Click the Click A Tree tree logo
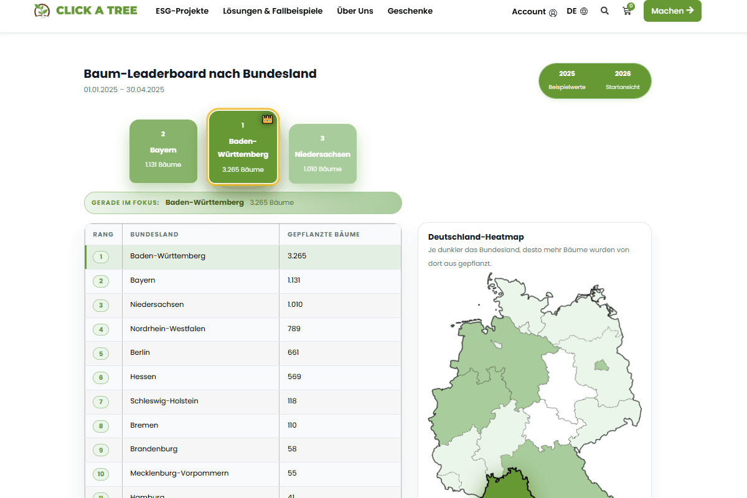This screenshot has width=747, height=498. pos(41,10)
